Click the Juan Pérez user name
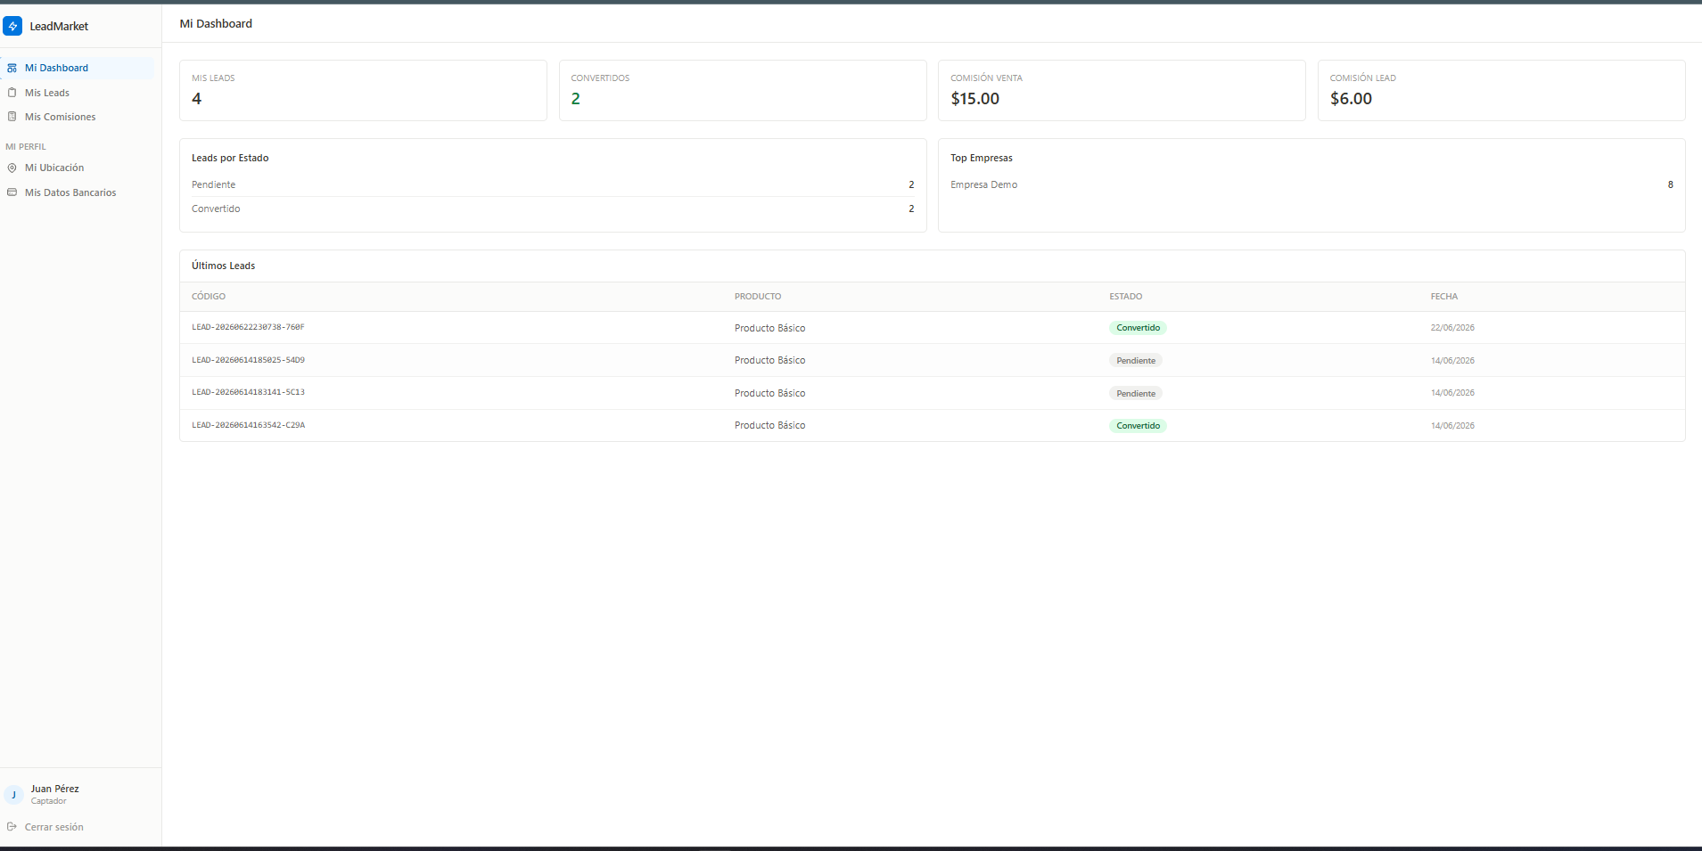1702x851 pixels. 54,789
